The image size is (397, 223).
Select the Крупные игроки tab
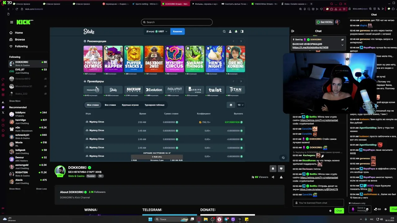[x=130, y=105]
